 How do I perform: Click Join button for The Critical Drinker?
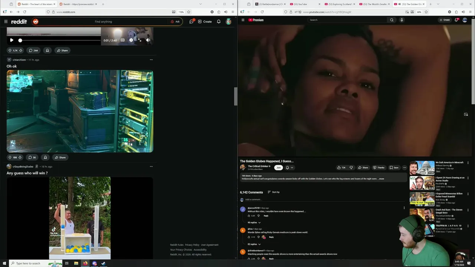pyautogui.click(x=279, y=168)
